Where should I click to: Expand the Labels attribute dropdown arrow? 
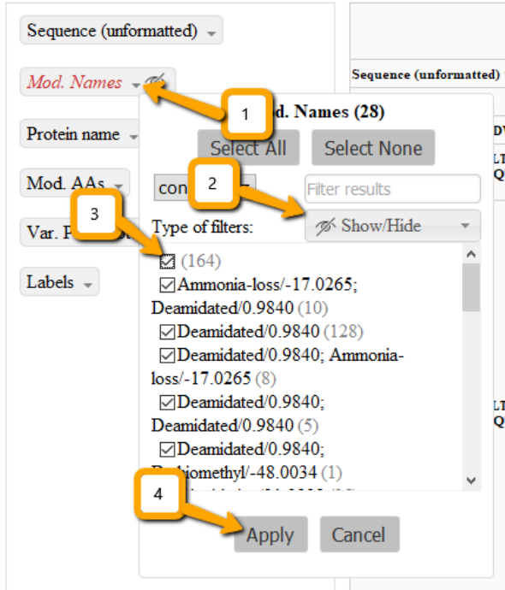point(88,285)
